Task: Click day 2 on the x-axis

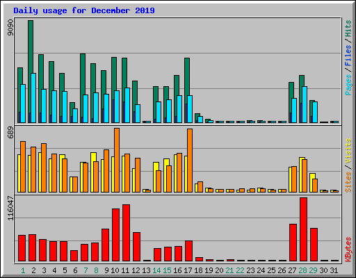Action: (x=33, y=270)
